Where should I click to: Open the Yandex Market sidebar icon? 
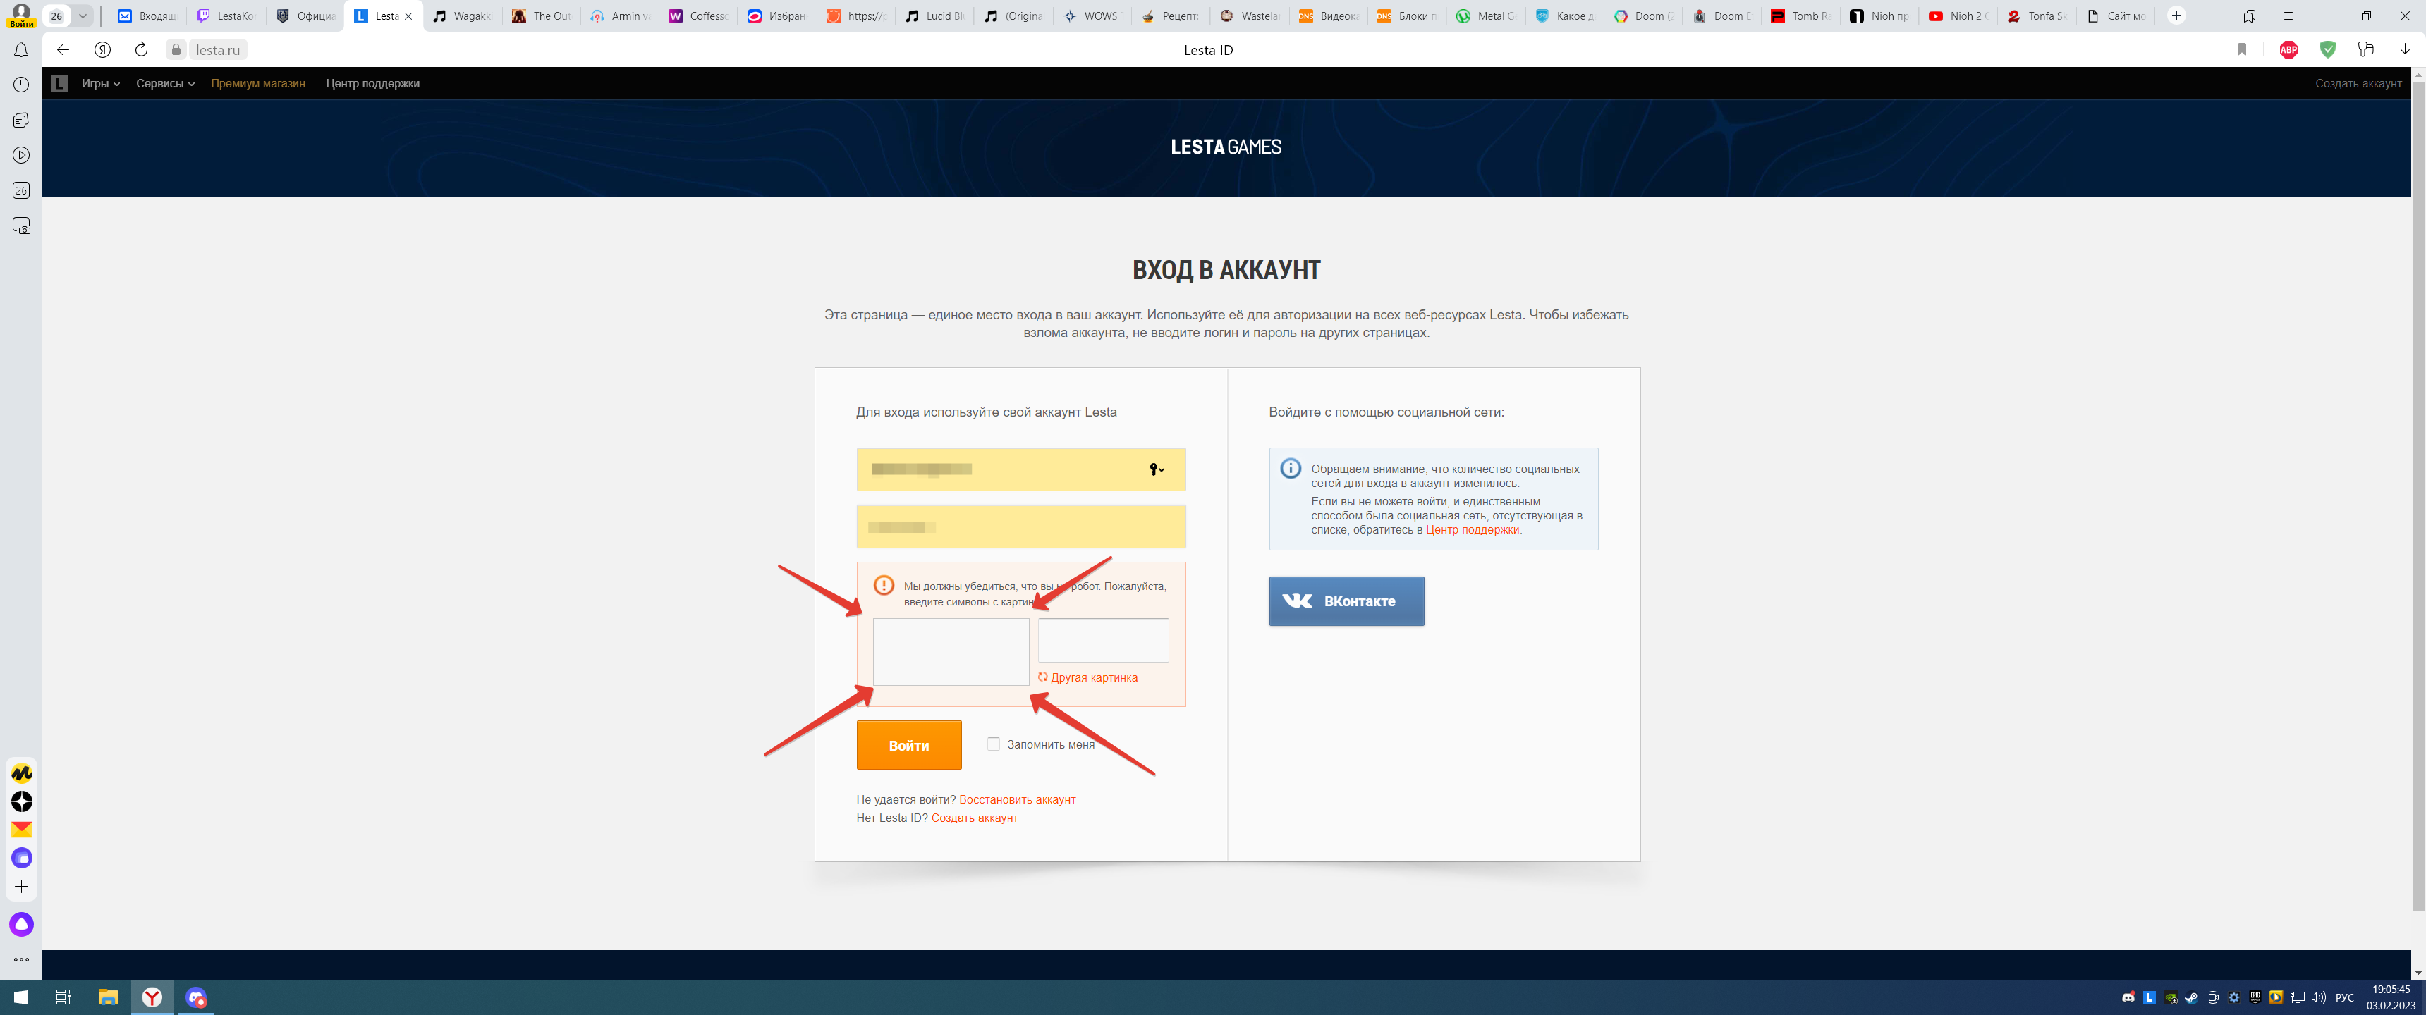point(22,773)
